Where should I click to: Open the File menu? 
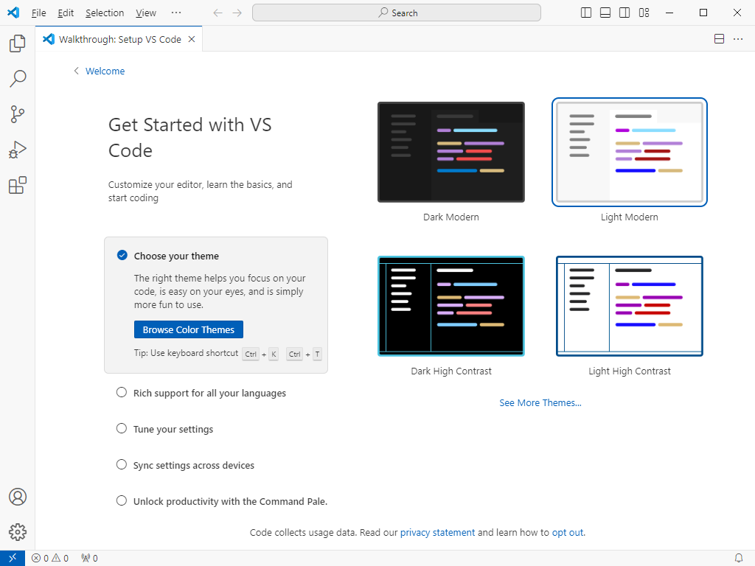[x=38, y=13]
